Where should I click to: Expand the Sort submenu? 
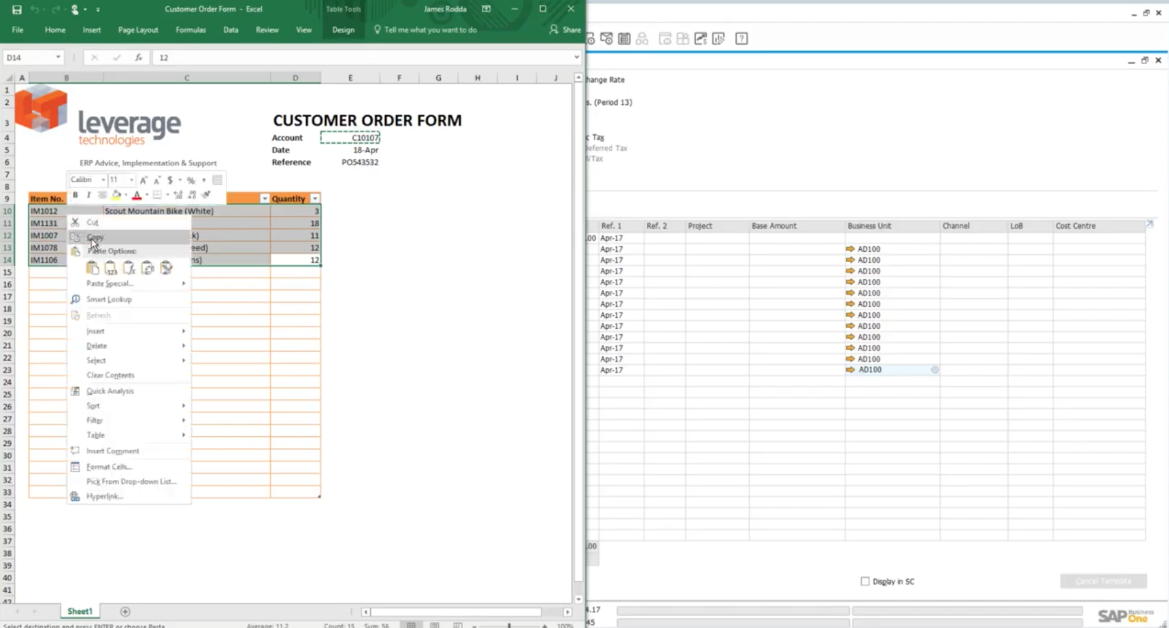[129, 406]
